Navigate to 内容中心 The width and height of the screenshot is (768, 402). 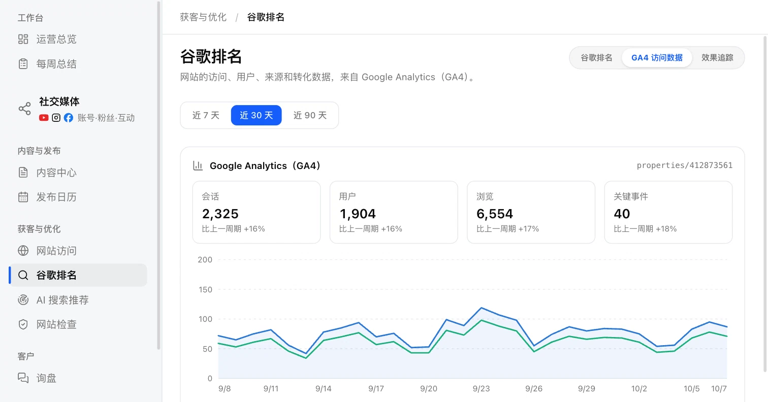coord(78,173)
